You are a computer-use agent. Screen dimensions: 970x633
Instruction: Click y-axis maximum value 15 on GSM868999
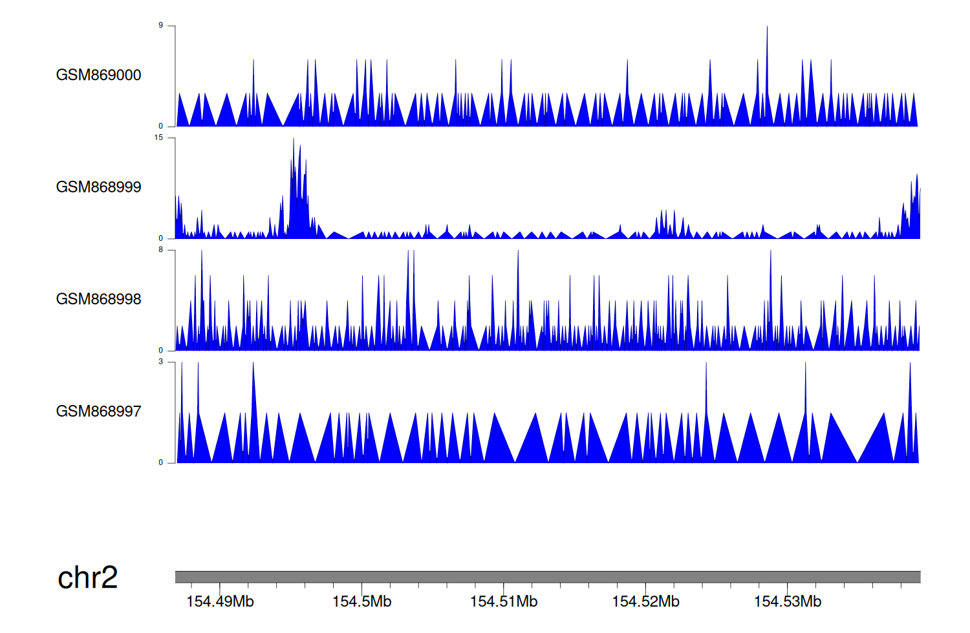pos(158,138)
